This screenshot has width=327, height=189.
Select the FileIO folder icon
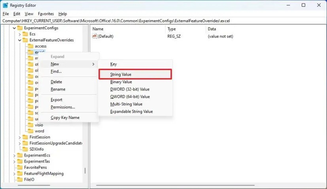[x=20, y=179]
